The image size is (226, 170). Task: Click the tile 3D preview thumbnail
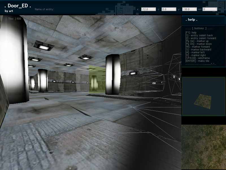coord(203,96)
